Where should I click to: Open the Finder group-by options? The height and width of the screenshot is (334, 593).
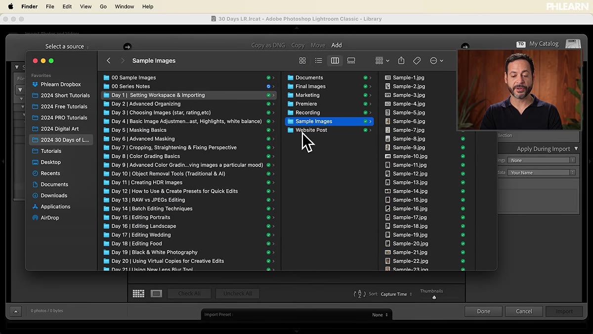point(382,61)
